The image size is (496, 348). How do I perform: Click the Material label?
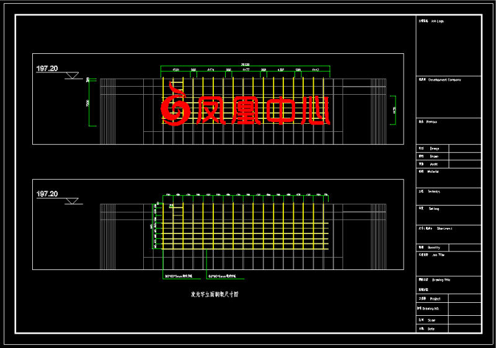coord(429,172)
